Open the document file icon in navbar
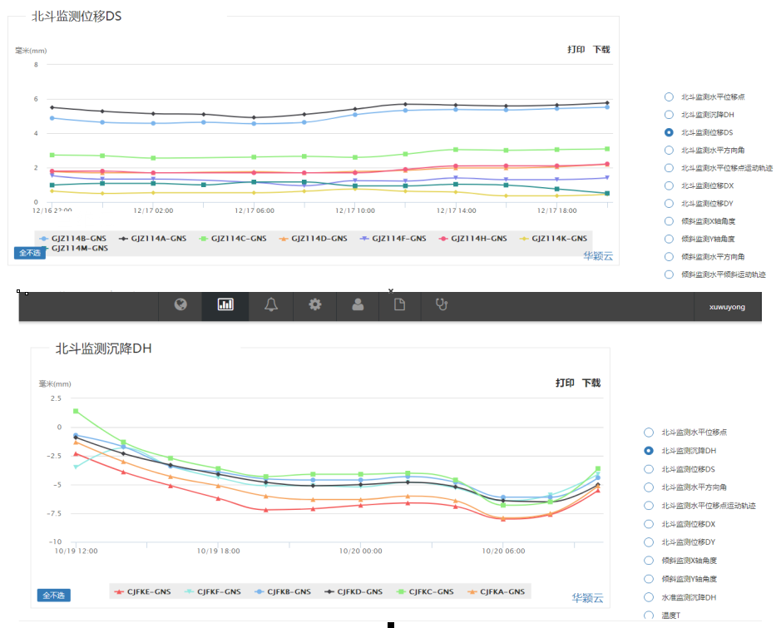 [x=399, y=305]
